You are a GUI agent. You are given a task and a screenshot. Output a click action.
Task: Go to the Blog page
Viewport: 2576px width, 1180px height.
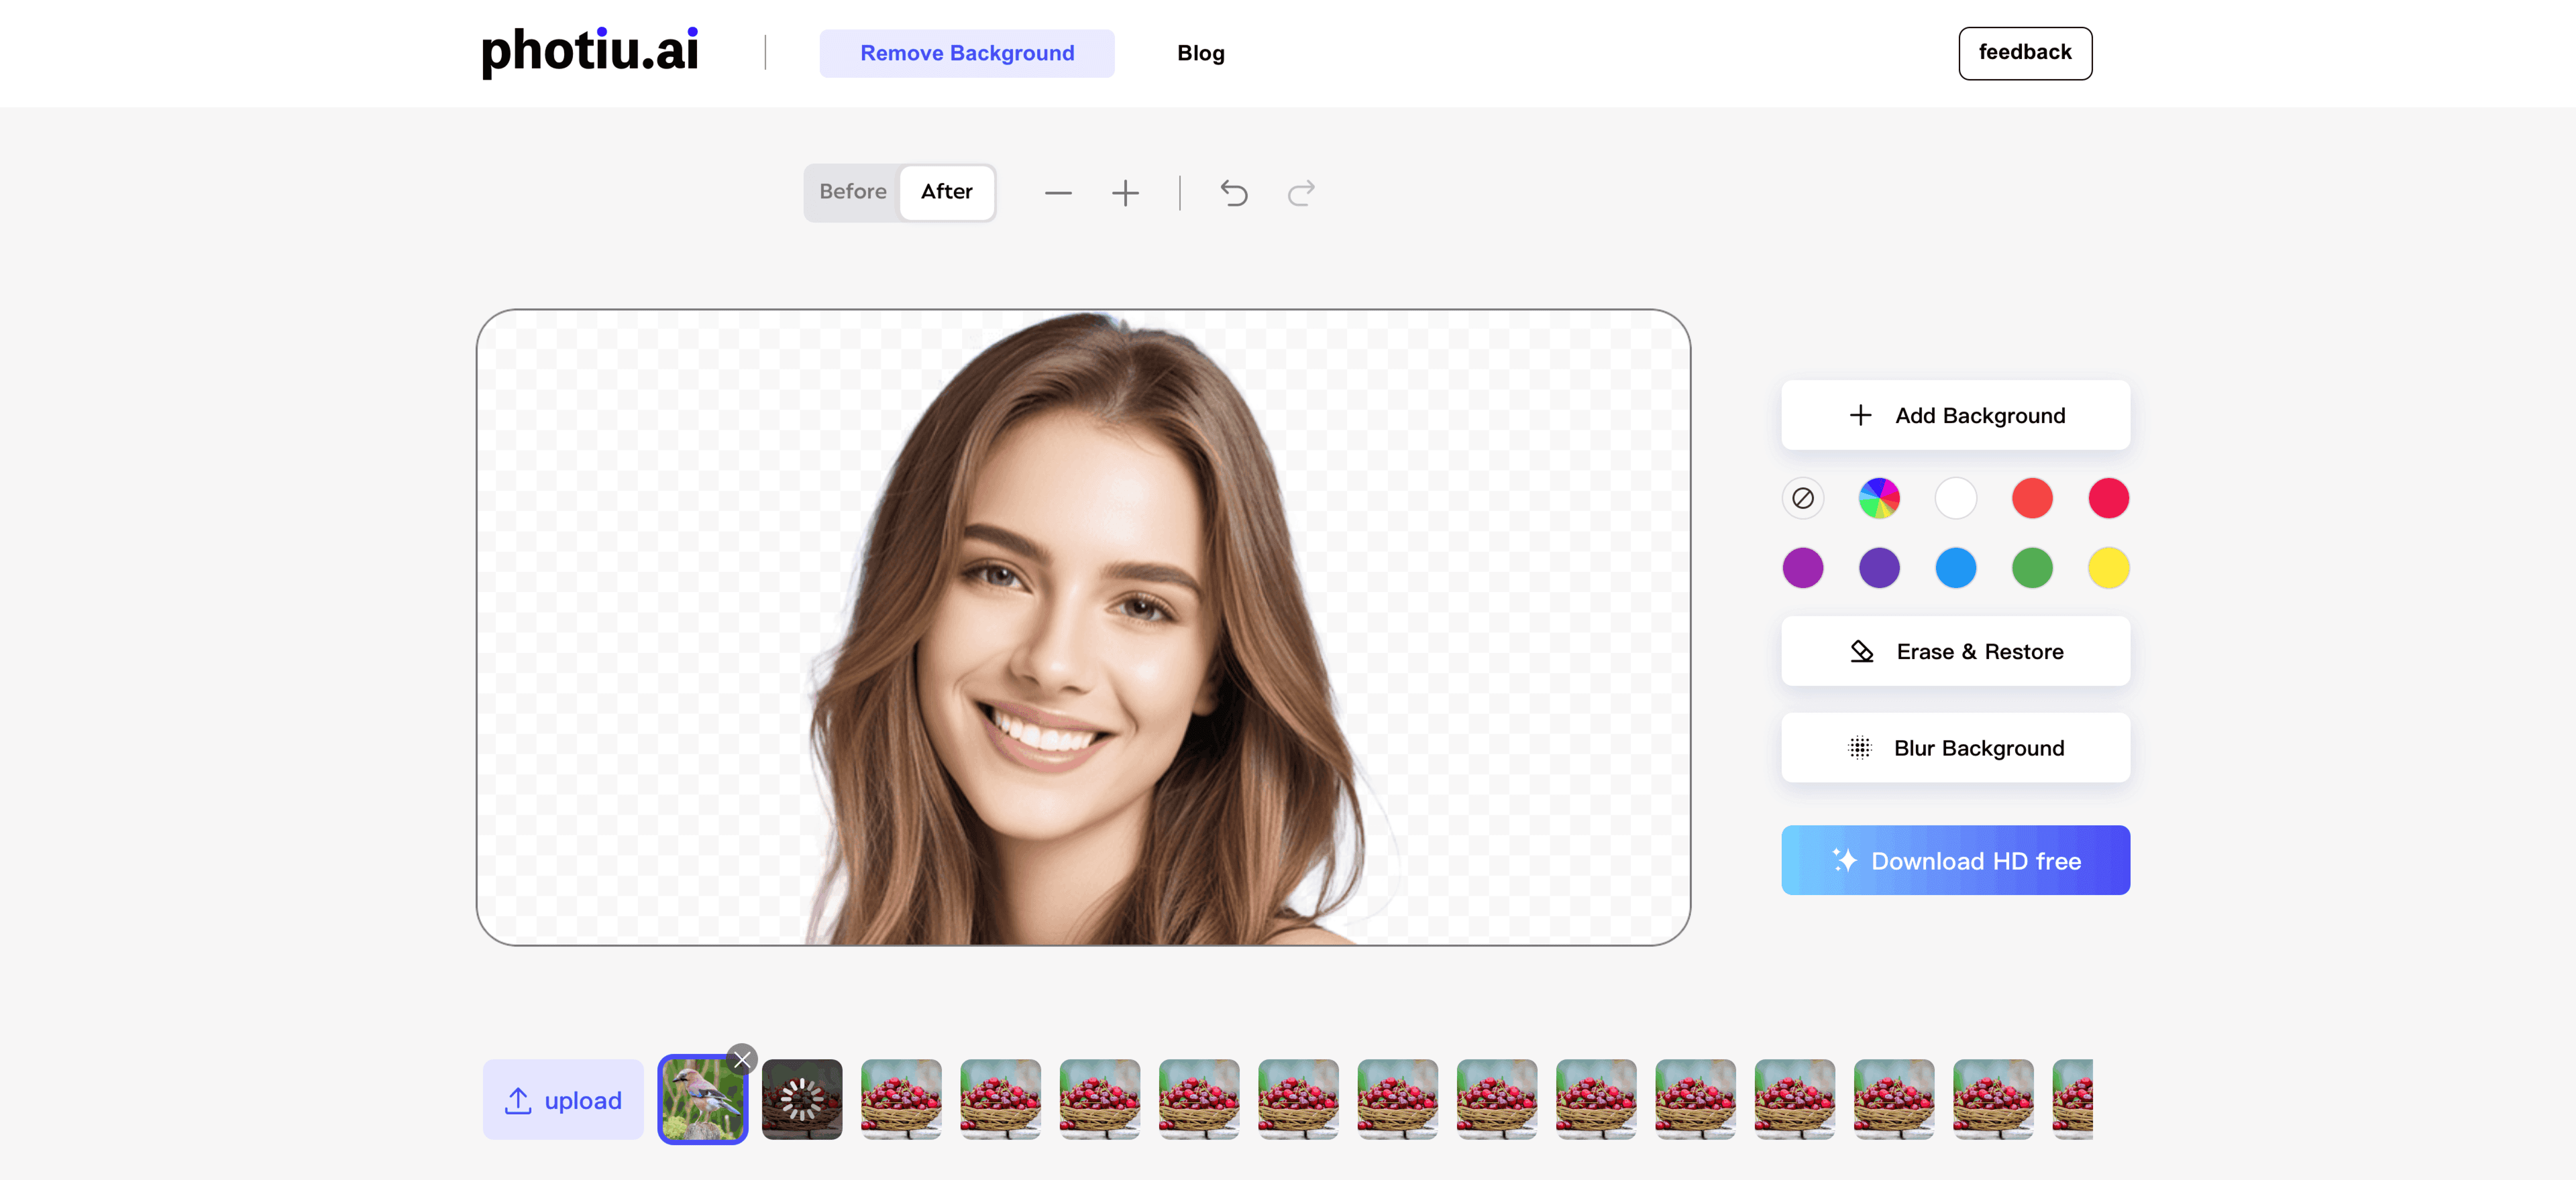[x=1200, y=53]
